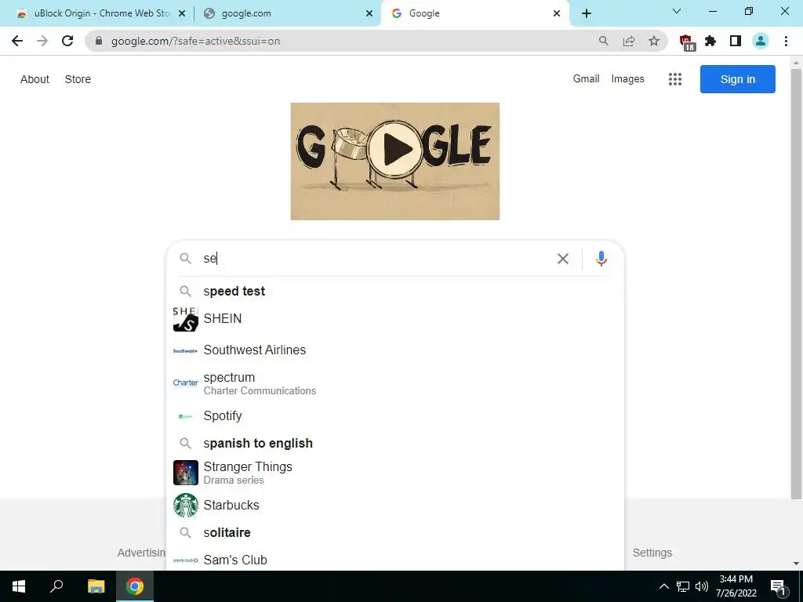Image resolution: width=803 pixels, height=602 pixels.
Task: Close the uBlock Origin tab
Action: pos(182,13)
